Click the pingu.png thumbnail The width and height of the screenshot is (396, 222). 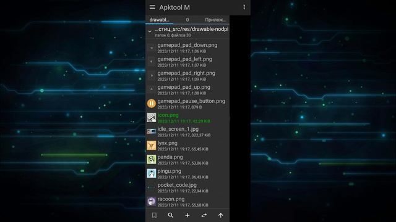click(151, 173)
